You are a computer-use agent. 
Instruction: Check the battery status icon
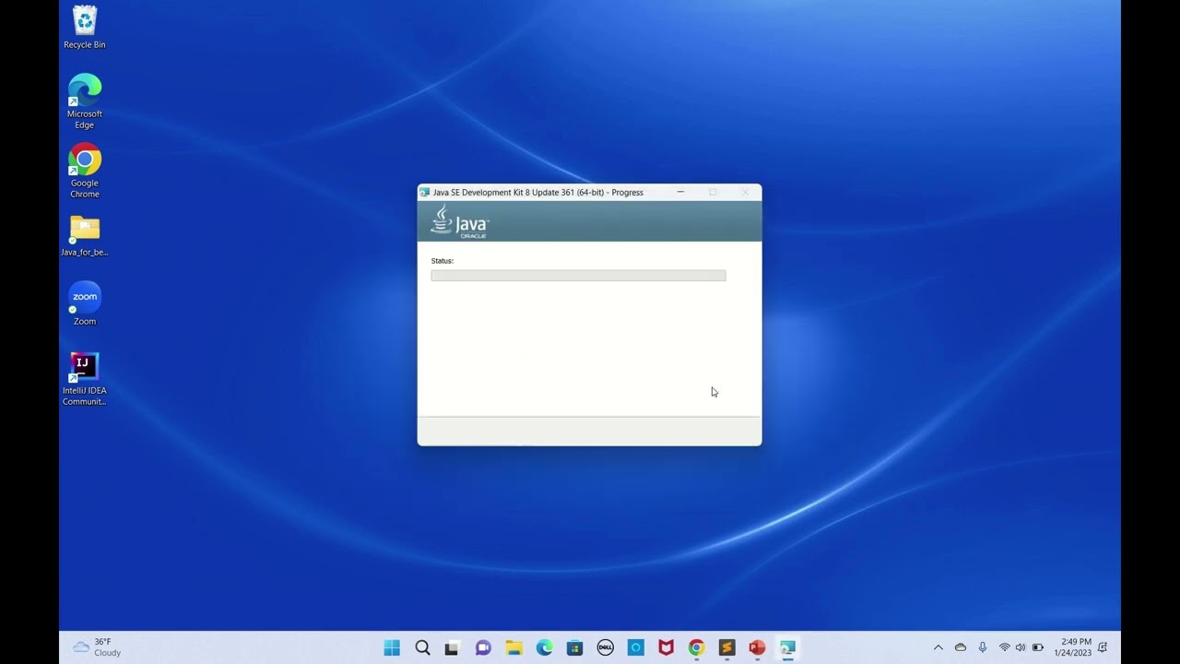(1038, 647)
